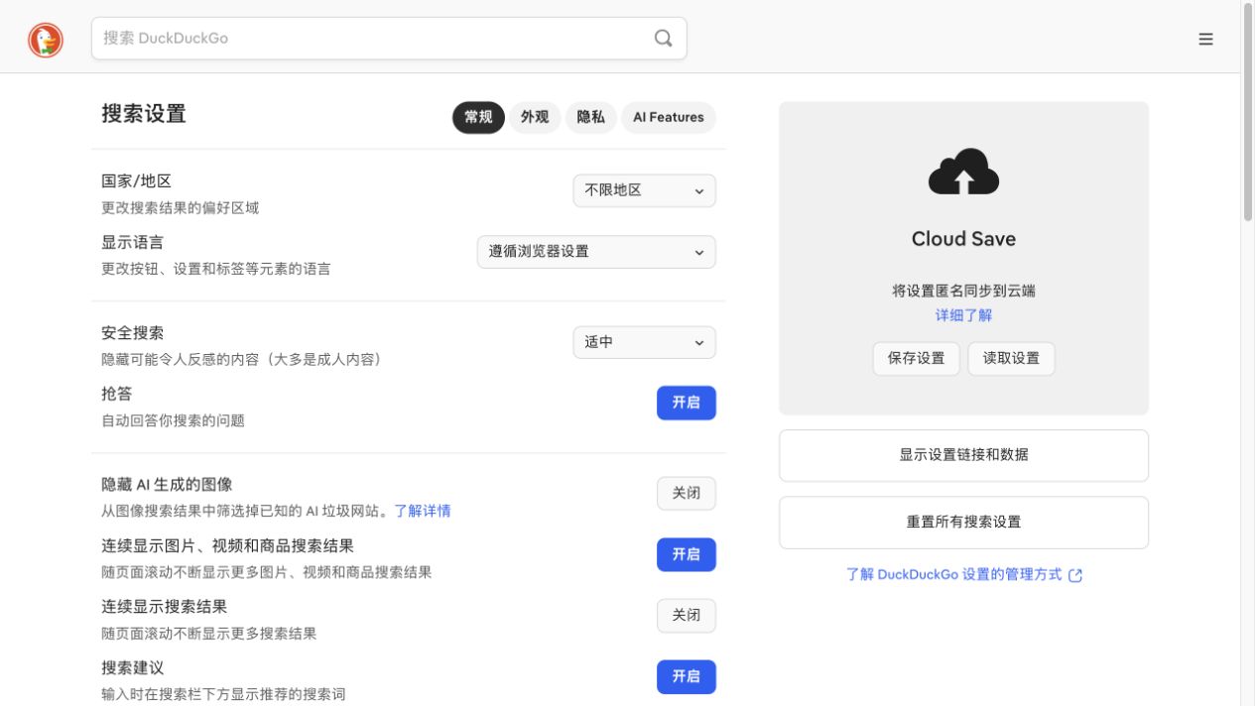
Task: Click the 自动回答你搜索的问题 description text
Action: [173, 420]
